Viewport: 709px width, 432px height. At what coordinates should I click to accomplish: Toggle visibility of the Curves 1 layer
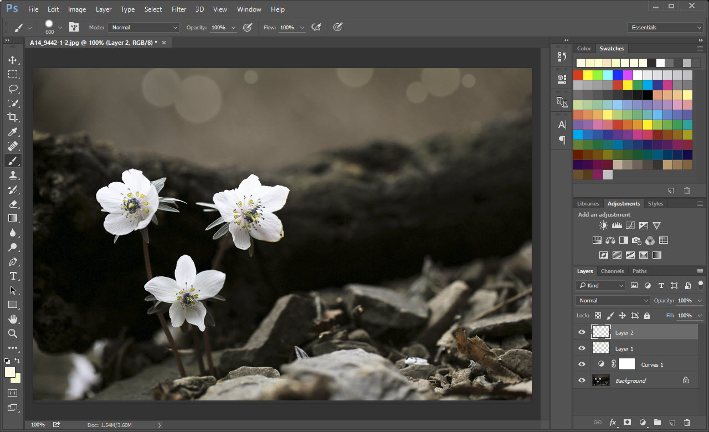click(582, 364)
